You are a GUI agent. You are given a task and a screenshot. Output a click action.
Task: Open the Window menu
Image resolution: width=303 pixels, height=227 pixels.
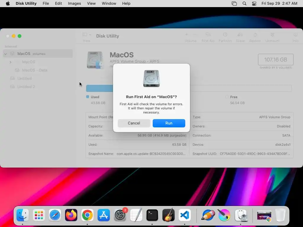pyautogui.click(x=109, y=4)
